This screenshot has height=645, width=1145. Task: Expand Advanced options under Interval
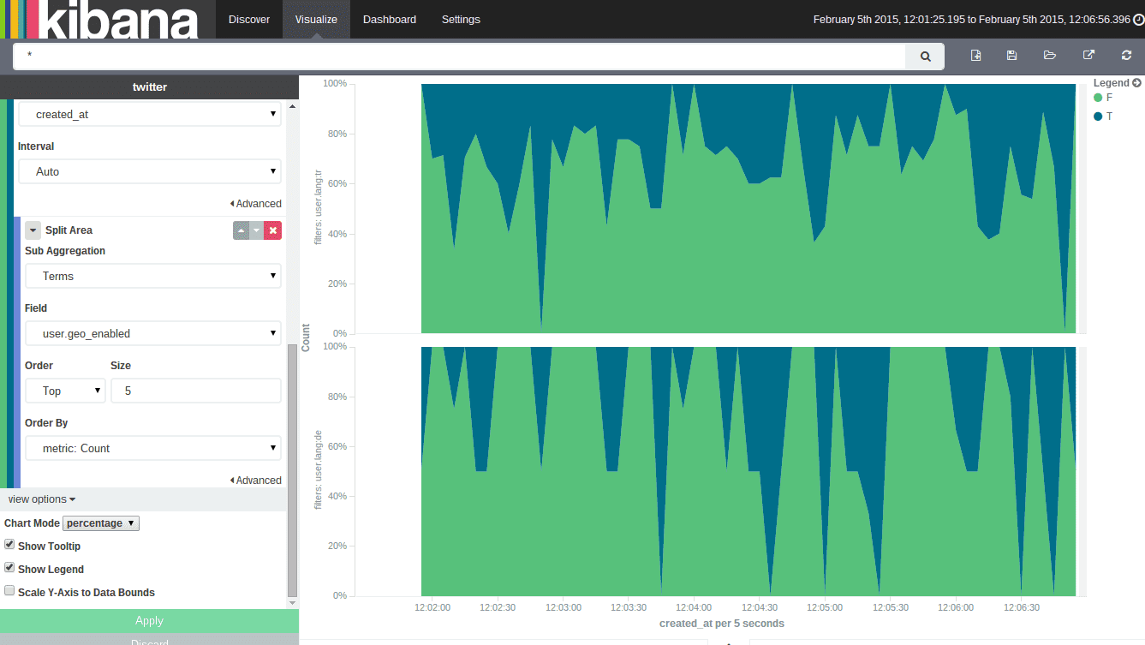click(256, 204)
